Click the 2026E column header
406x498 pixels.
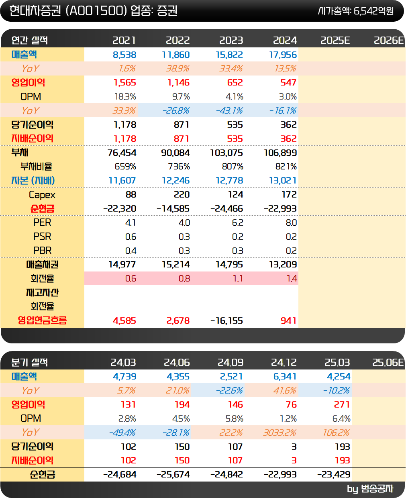tap(389, 40)
